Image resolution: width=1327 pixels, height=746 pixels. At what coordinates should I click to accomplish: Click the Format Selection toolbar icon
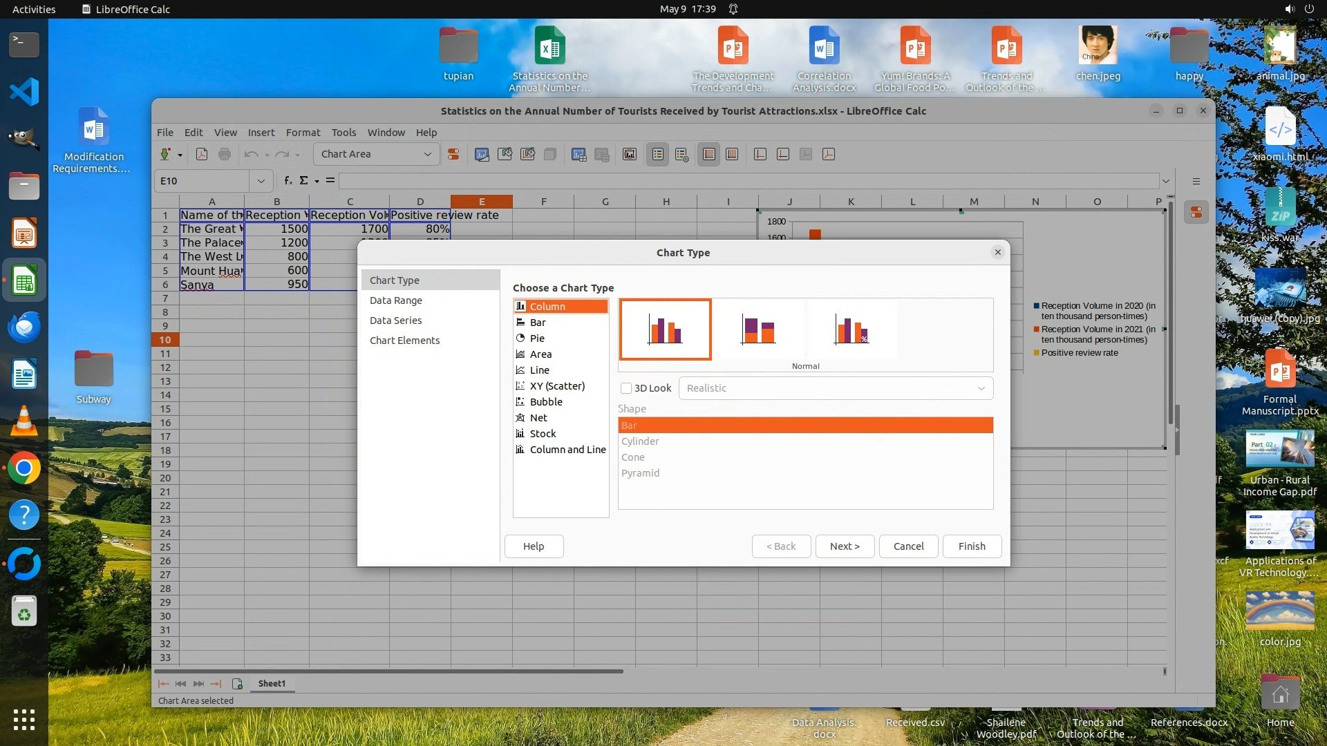tap(453, 154)
